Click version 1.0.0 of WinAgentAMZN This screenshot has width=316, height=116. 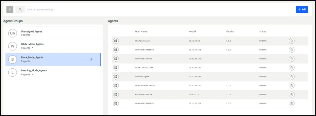pyautogui.click(x=229, y=41)
